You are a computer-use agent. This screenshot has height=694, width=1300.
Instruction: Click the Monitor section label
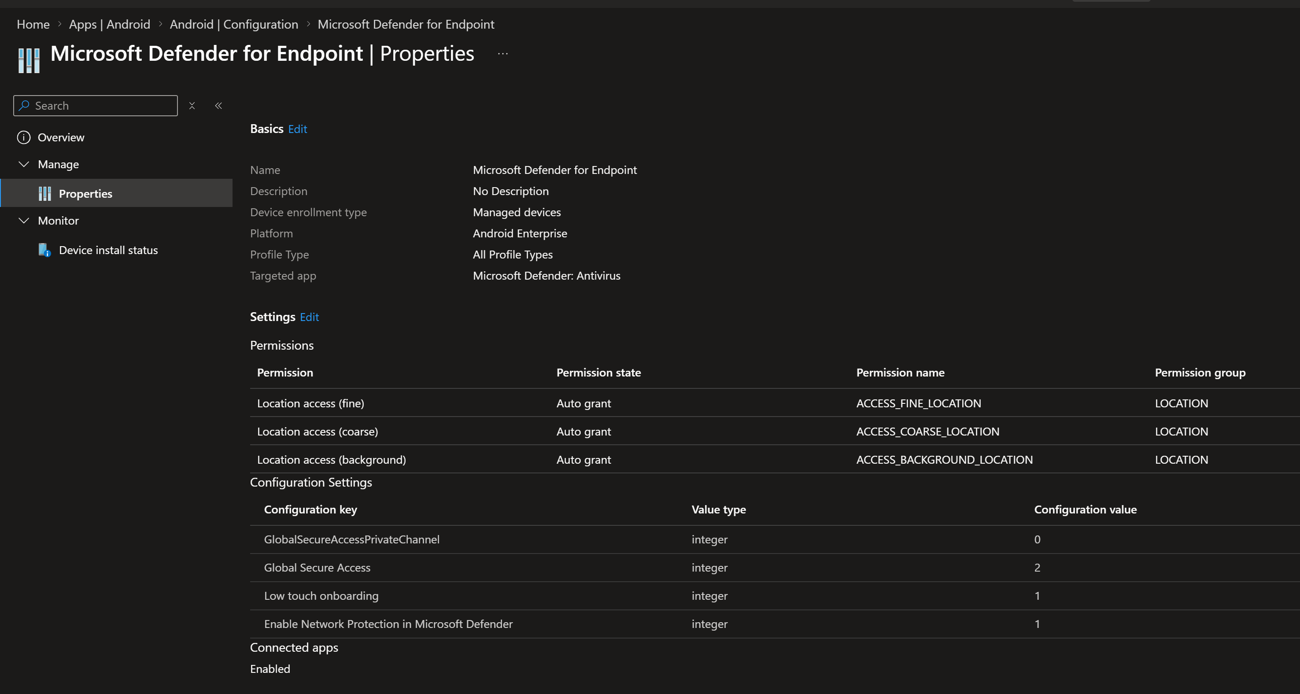pyautogui.click(x=58, y=221)
